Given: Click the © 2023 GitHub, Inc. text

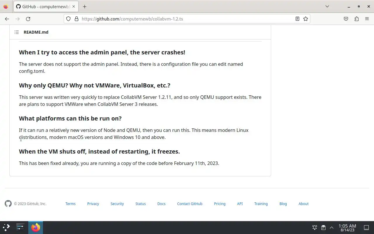Looking at the screenshot, I should click(30, 204).
